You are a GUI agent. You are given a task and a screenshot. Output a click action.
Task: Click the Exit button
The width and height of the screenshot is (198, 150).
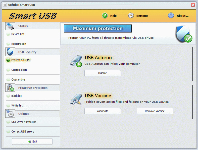(x=32, y=141)
